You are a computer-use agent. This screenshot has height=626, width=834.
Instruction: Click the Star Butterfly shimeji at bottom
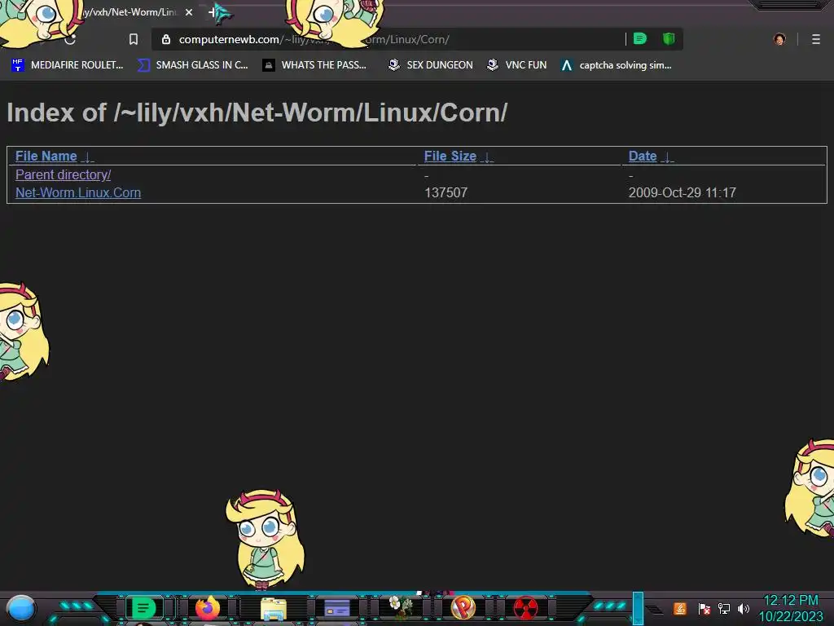pyautogui.click(x=265, y=540)
